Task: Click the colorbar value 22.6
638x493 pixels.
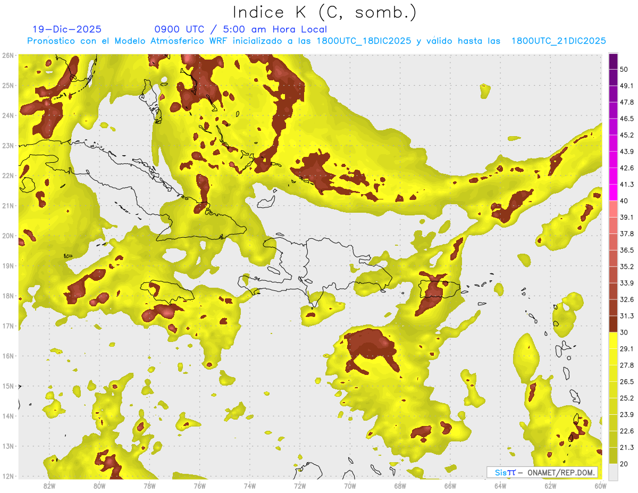Action: tap(626, 431)
